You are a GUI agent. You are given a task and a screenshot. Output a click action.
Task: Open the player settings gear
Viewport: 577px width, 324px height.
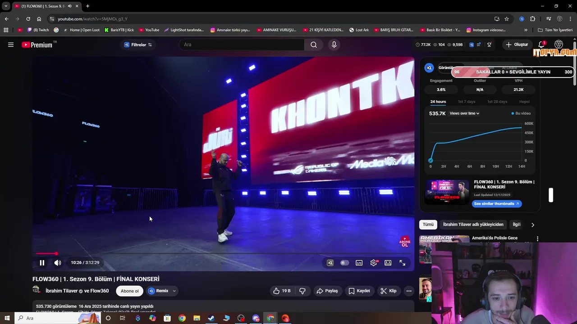coord(374,263)
